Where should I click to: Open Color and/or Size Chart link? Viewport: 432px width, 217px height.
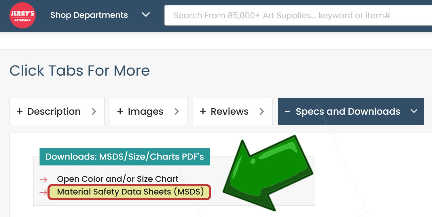coord(118,179)
